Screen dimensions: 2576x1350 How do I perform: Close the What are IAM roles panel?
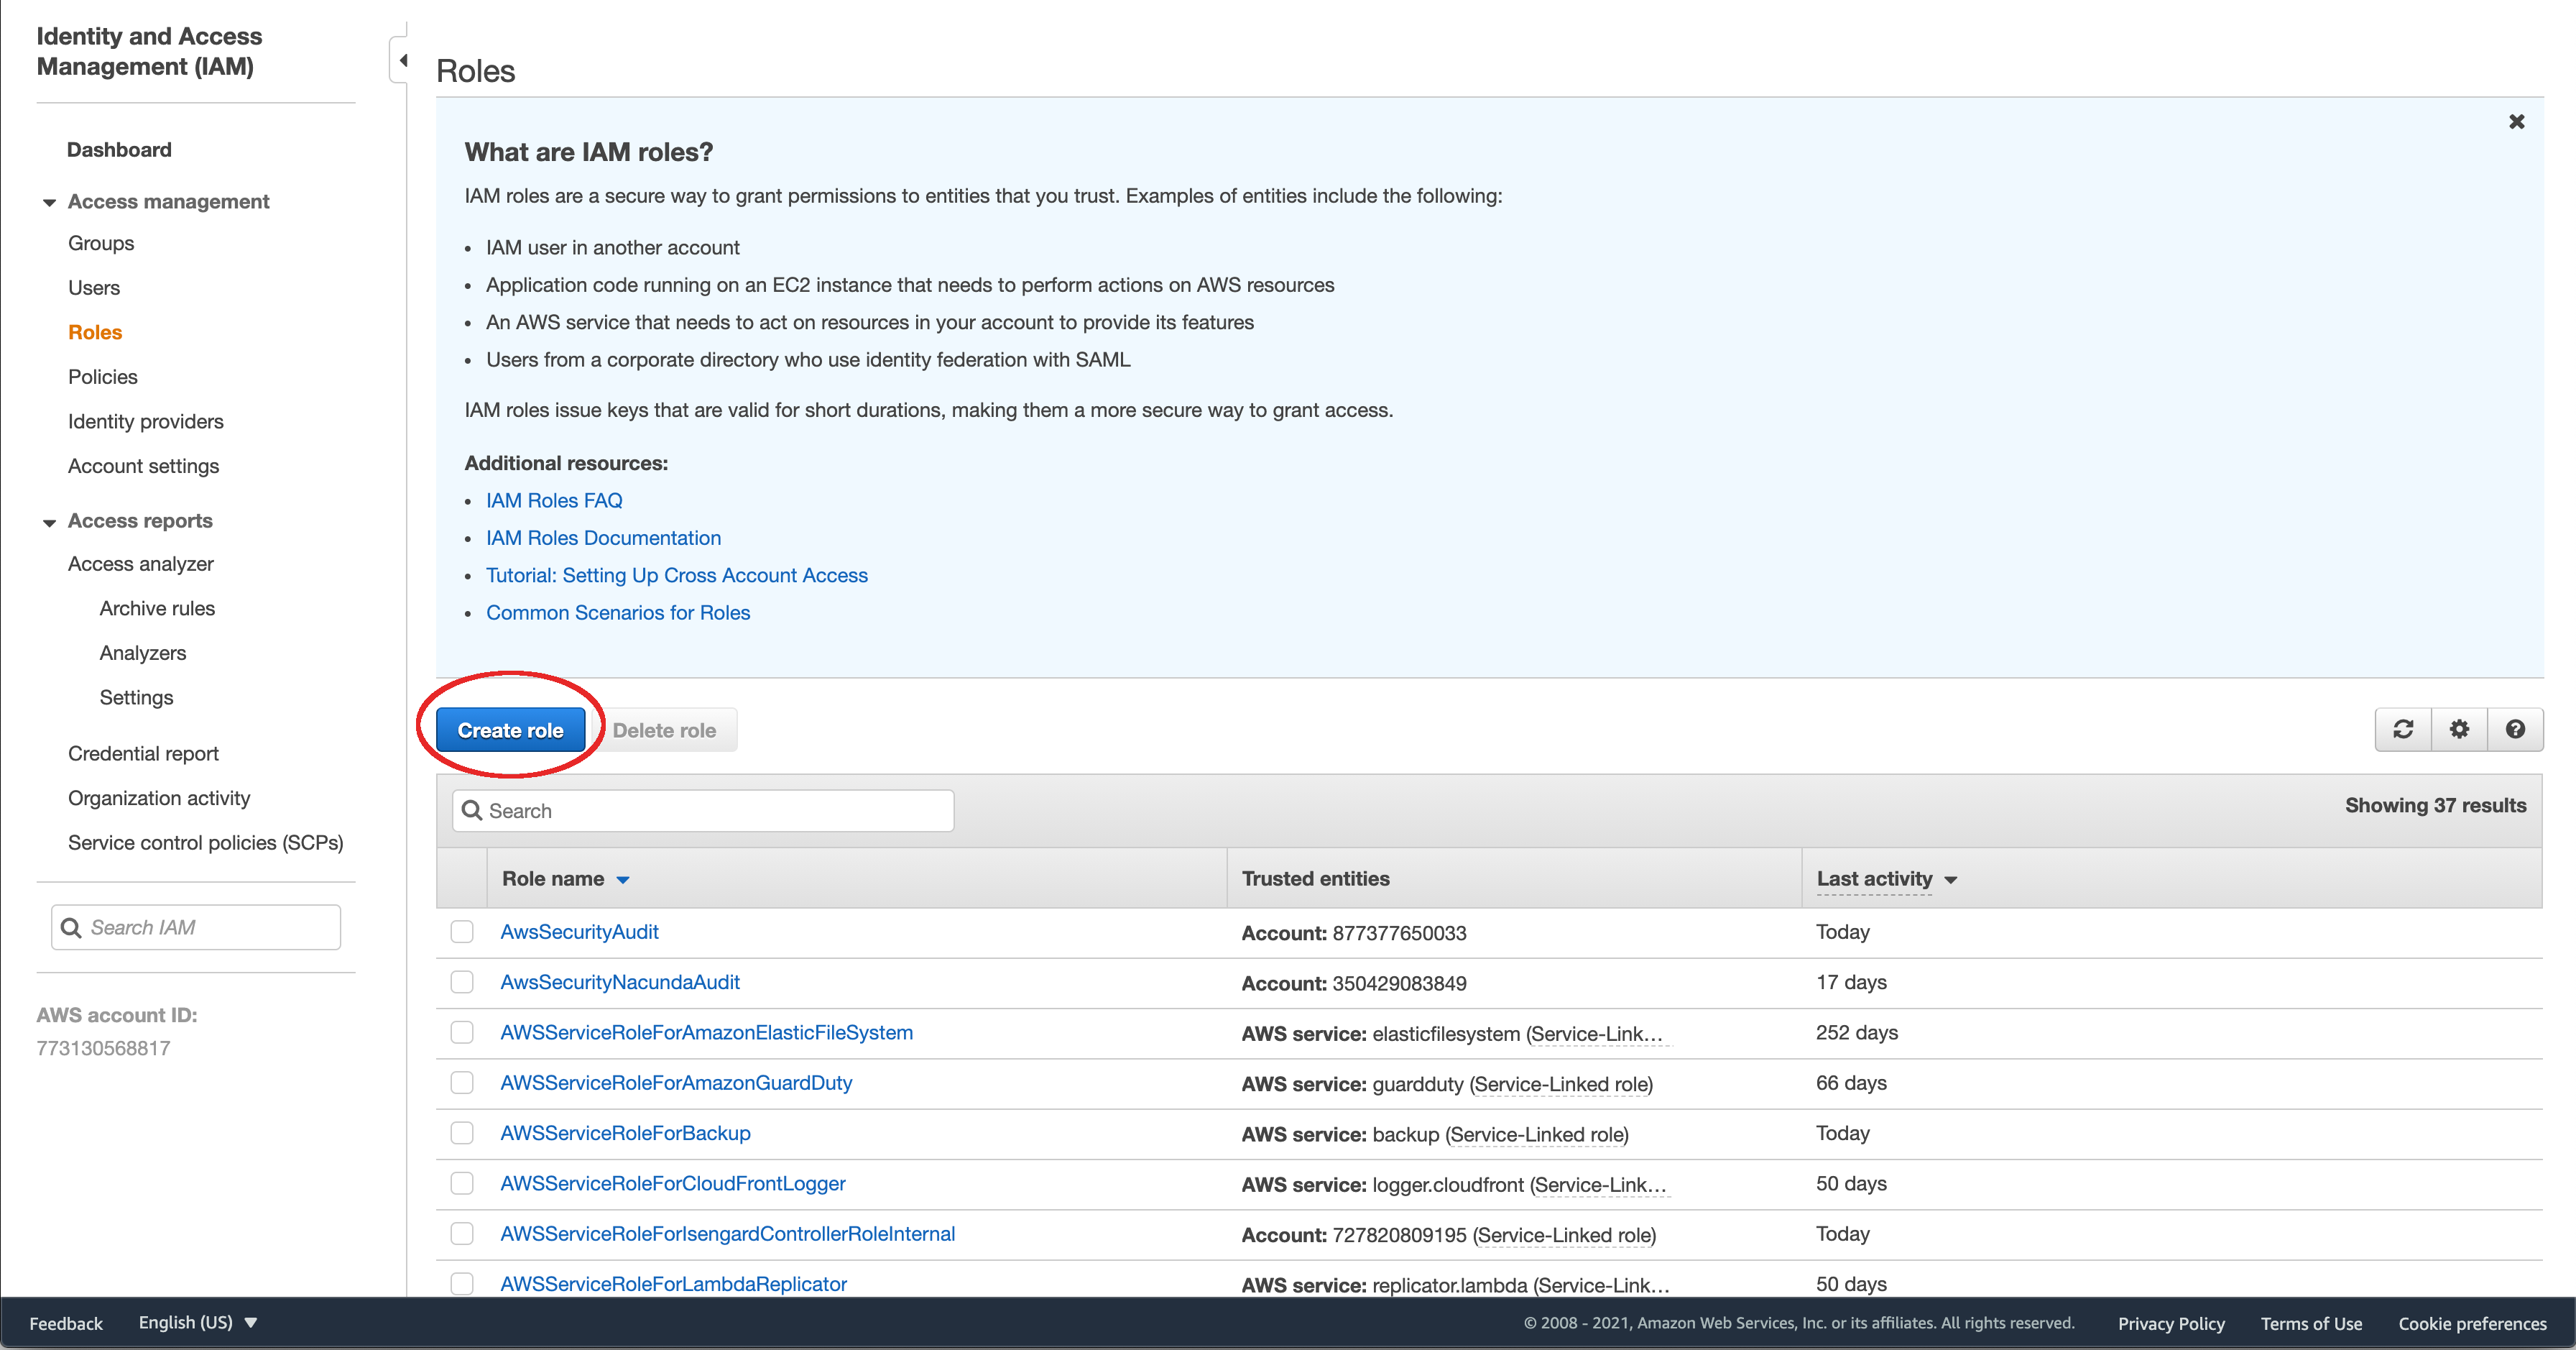pyautogui.click(x=2516, y=122)
